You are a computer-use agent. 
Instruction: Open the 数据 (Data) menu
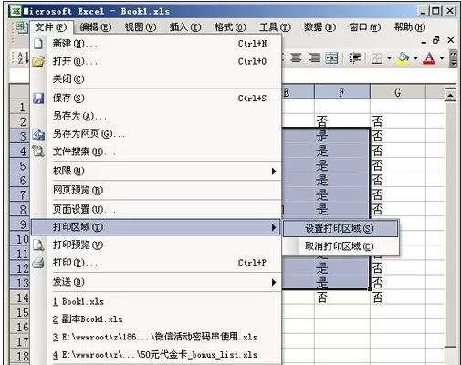[320, 27]
